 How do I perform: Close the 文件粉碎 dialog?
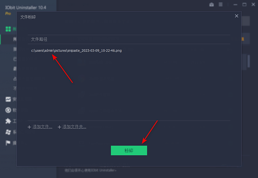[x=237, y=16]
